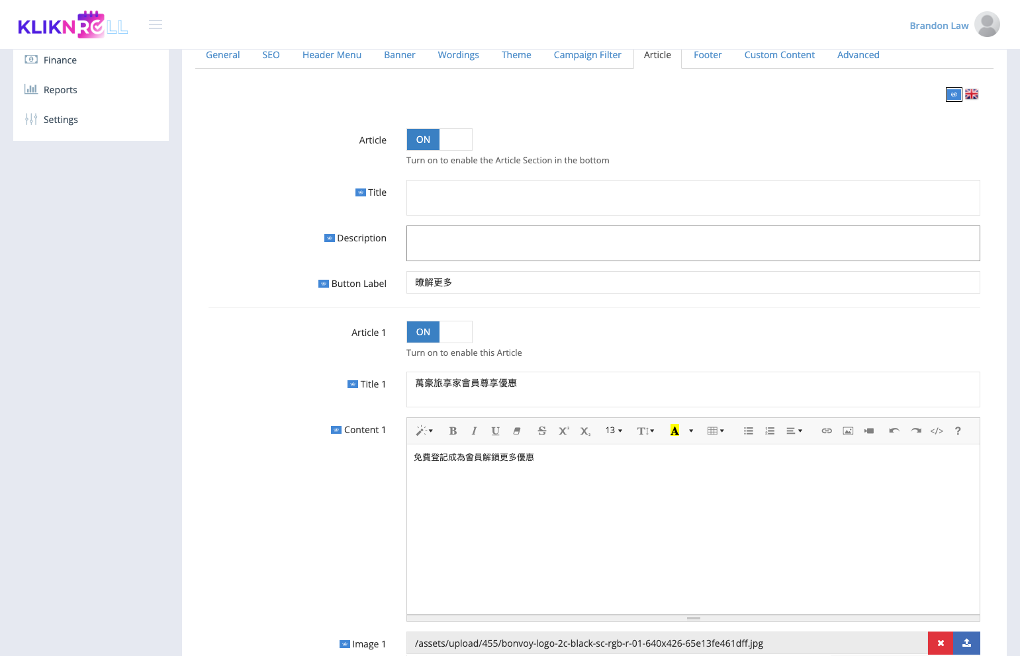
Task: Expand the text color picker arrow
Action: [x=691, y=431]
